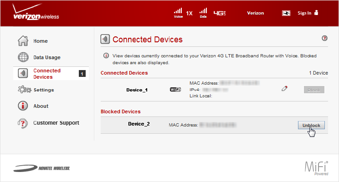Click the Sign In person icon
Viewport: 339px width, 182px height.
point(316,13)
